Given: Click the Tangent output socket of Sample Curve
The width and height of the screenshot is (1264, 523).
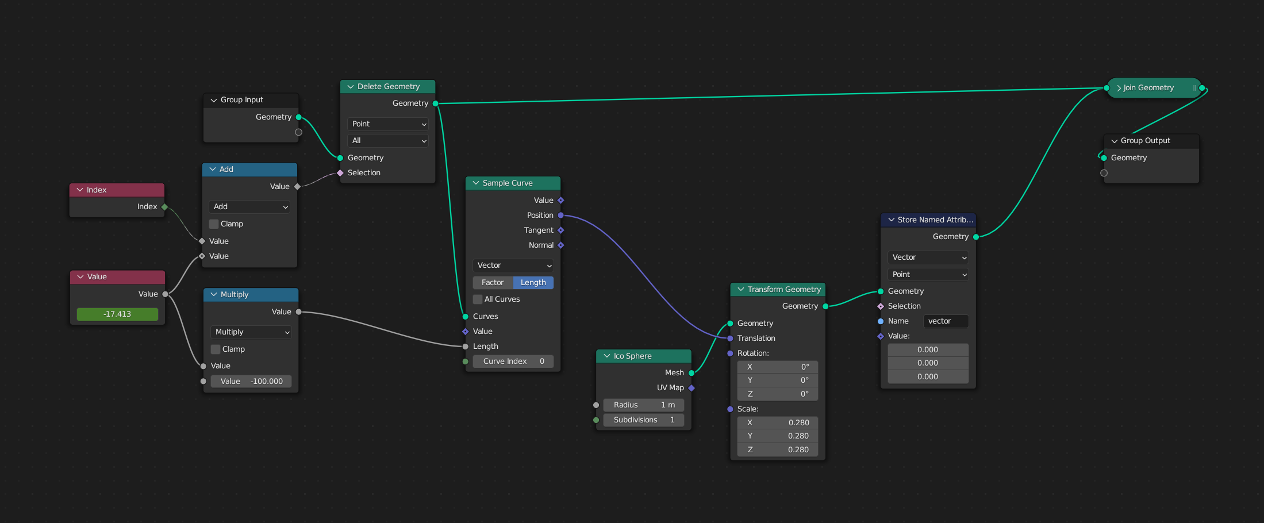Looking at the screenshot, I should pyautogui.click(x=561, y=230).
